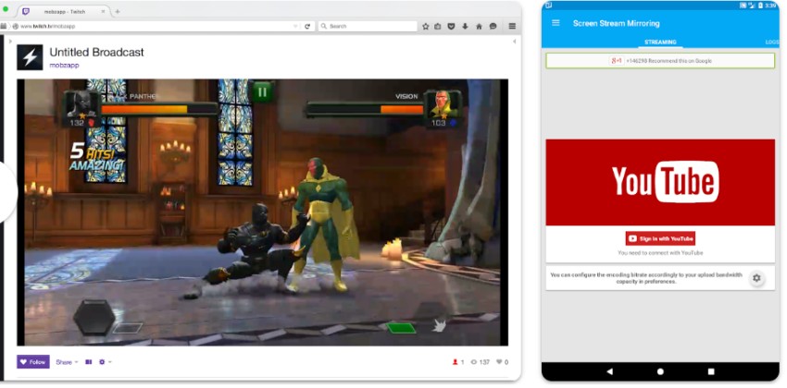Click the chat bubble icon in toolbar
Screen dimensions: 787x388
(x=493, y=26)
